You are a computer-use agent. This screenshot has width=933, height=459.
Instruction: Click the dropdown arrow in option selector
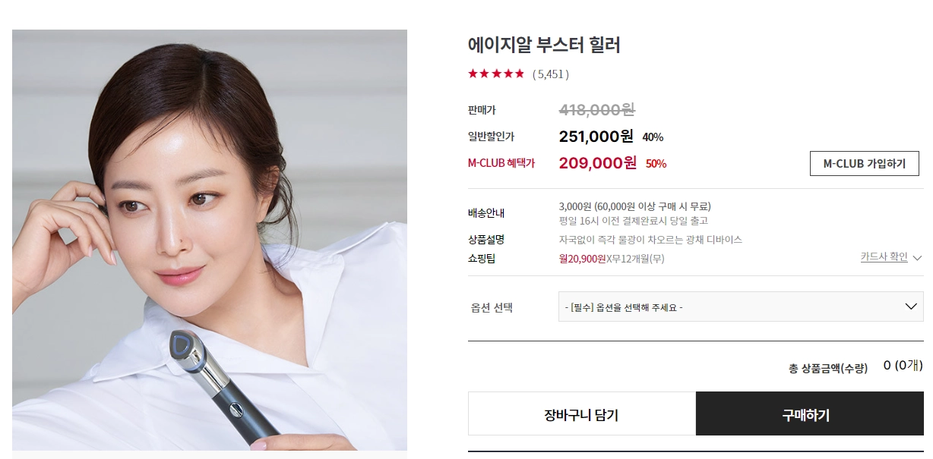912,307
